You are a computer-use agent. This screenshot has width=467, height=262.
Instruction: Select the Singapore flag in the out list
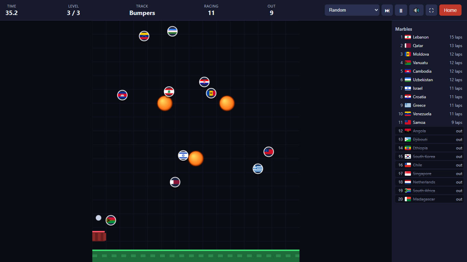[x=408, y=174]
